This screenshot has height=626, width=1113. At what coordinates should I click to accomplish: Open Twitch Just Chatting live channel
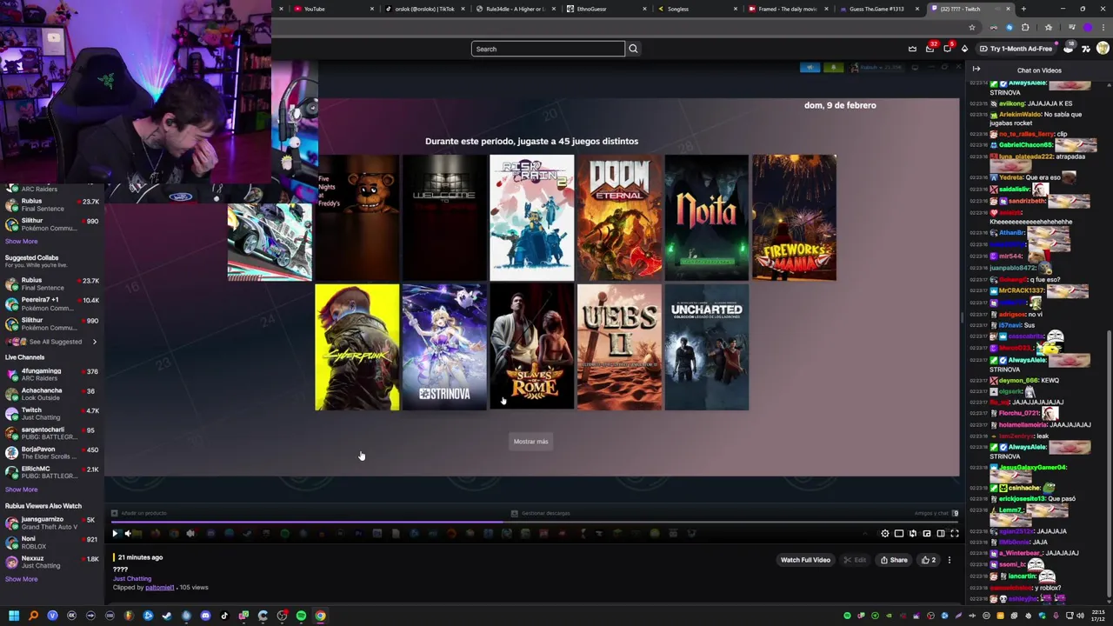(52, 414)
